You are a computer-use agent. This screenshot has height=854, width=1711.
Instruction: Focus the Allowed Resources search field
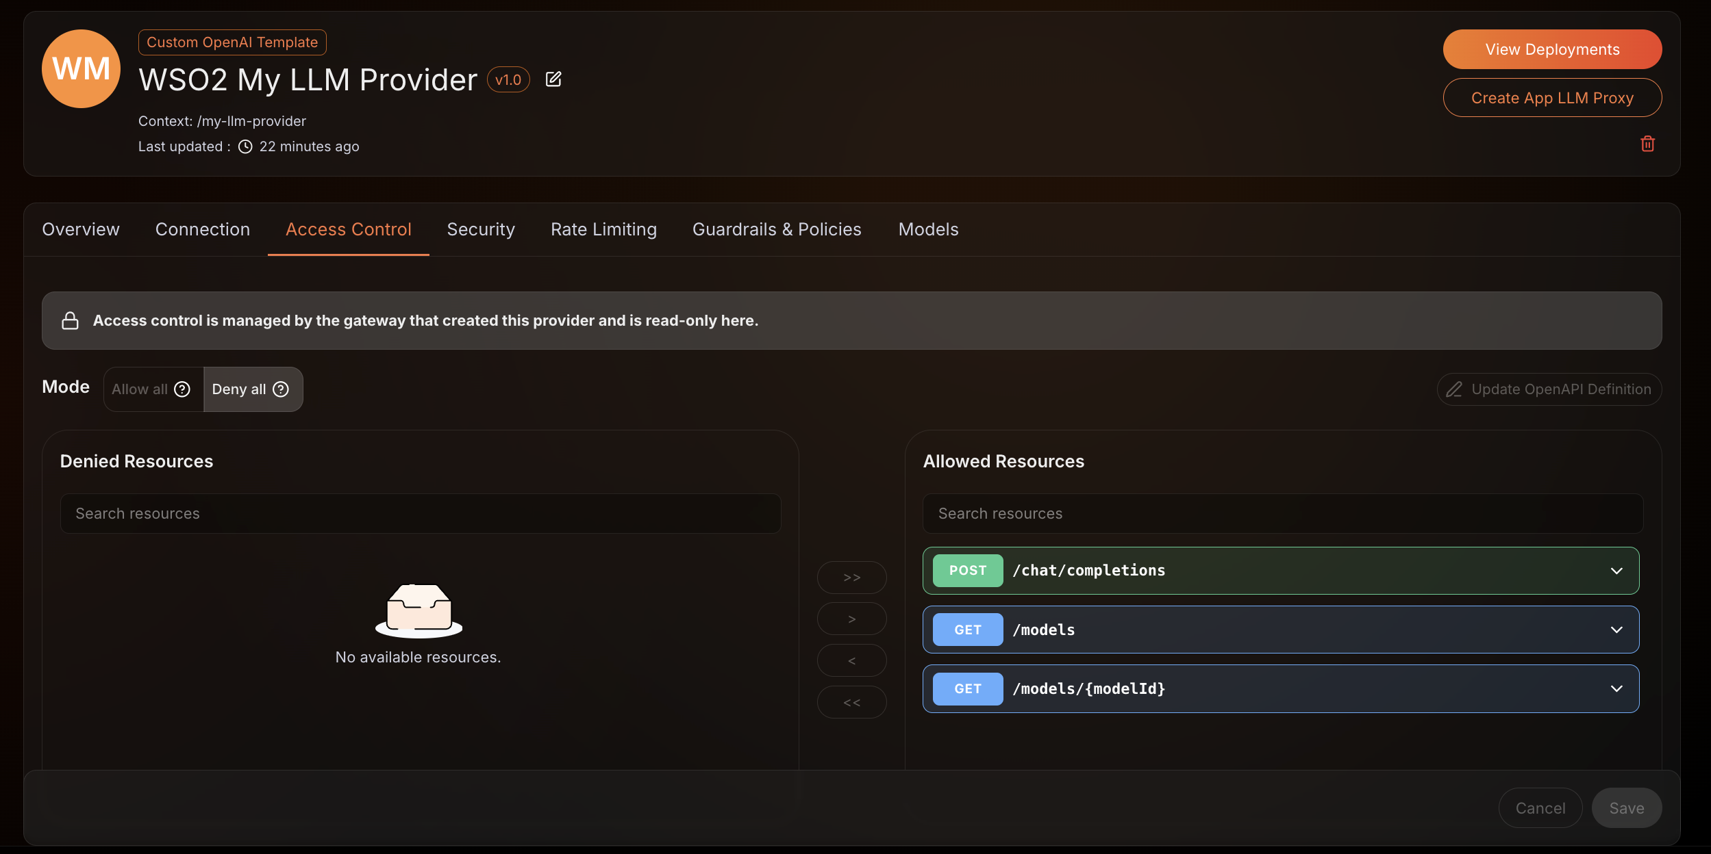click(1283, 514)
